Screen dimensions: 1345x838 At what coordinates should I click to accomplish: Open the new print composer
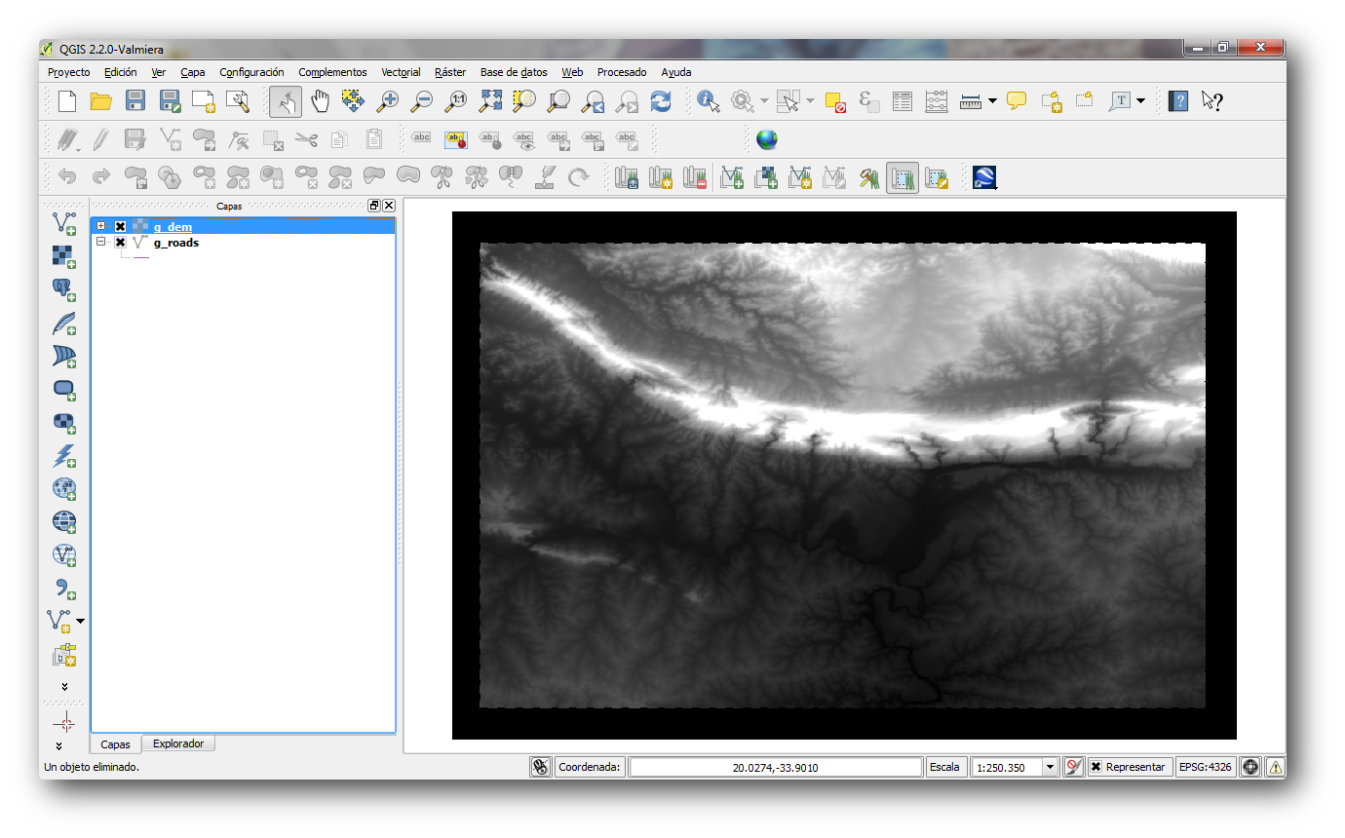click(x=203, y=100)
